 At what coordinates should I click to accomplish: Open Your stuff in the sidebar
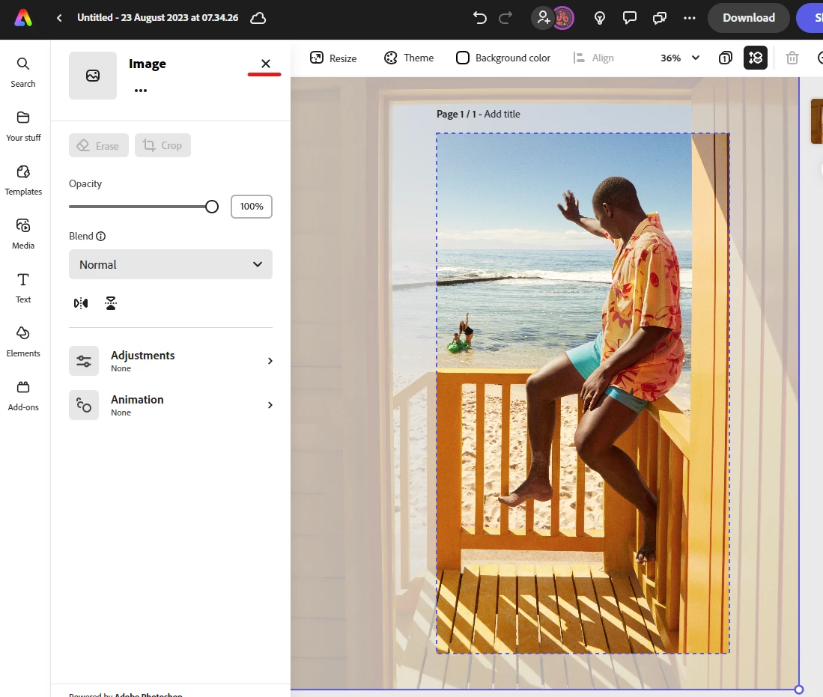click(x=23, y=127)
